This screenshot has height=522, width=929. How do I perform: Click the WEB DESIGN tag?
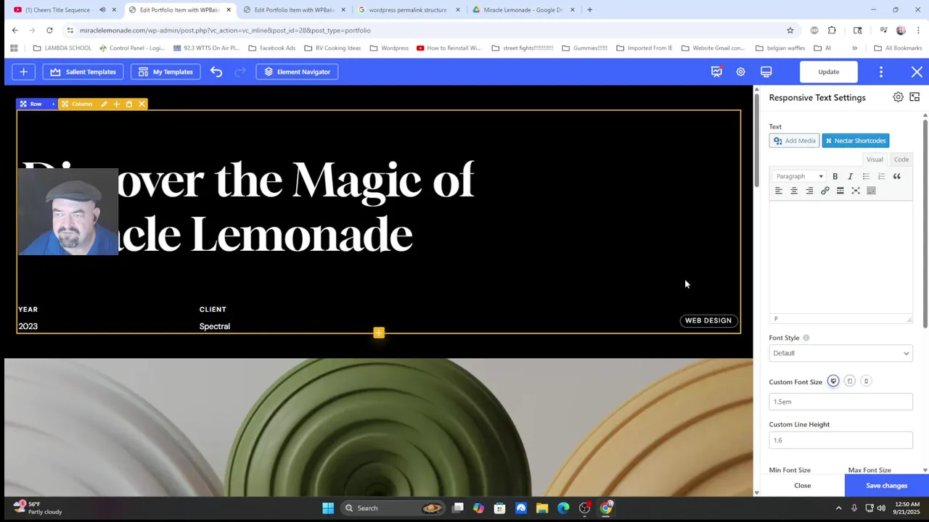(708, 320)
